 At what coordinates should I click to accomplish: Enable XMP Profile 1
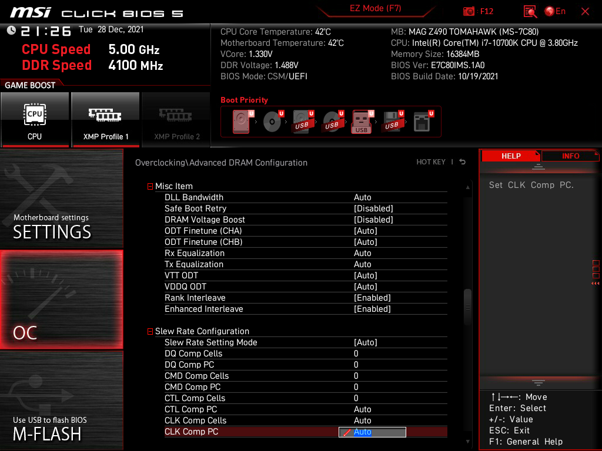(x=105, y=119)
